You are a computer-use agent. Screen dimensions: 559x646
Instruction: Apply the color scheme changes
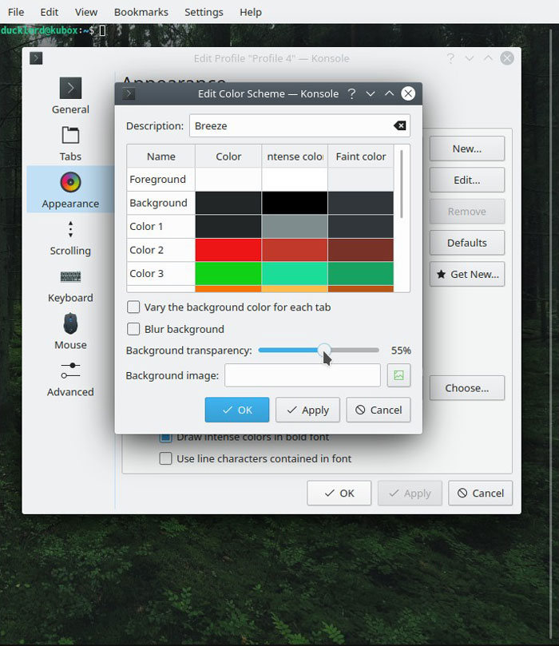tap(307, 410)
